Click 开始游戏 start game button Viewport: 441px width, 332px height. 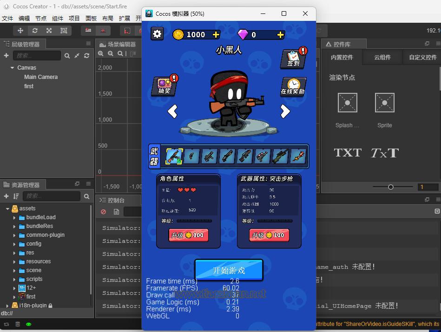click(x=229, y=270)
